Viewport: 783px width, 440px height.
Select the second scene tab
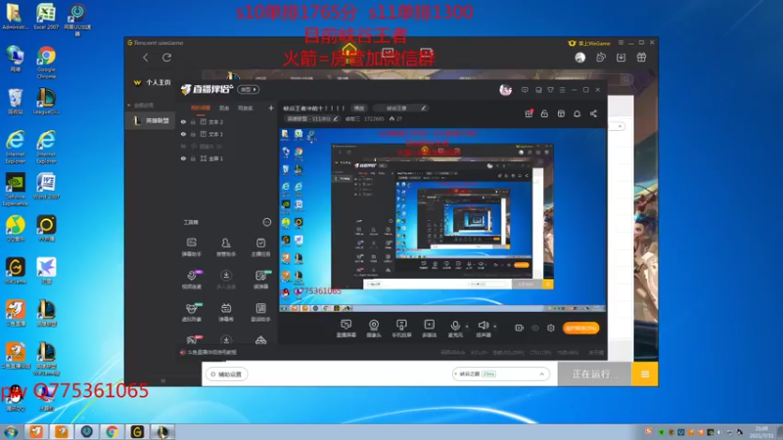coord(224,108)
